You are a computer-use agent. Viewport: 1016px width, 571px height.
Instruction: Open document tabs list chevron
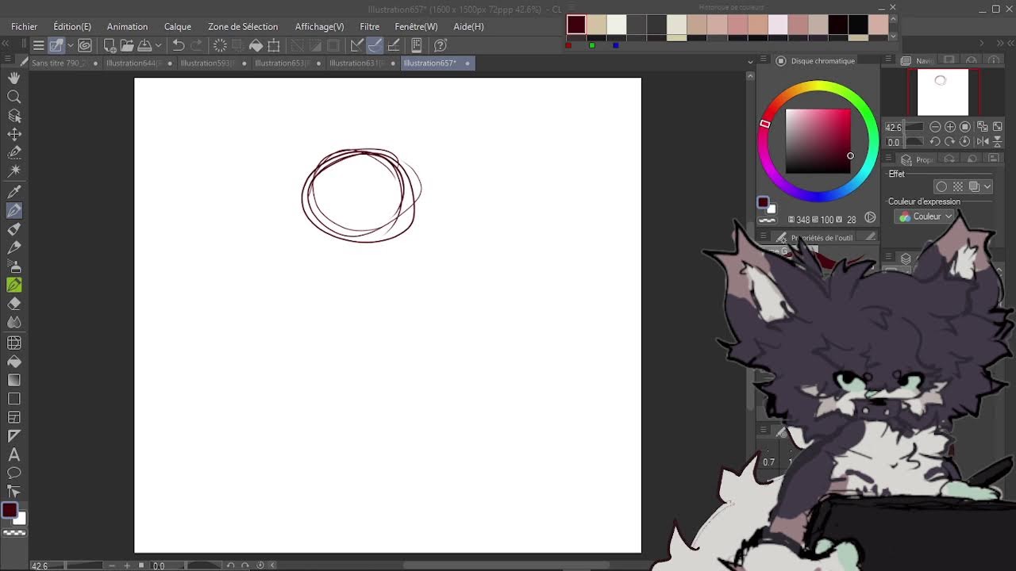pyautogui.click(x=750, y=62)
